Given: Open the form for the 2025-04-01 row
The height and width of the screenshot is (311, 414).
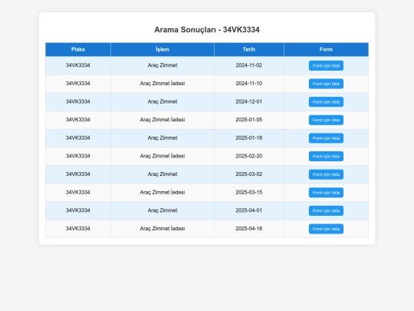Looking at the screenshot, I should click(x=326, y=210).
